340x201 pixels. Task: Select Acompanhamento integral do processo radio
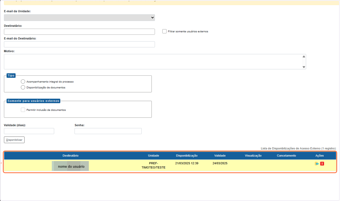[x=23, y=82]
